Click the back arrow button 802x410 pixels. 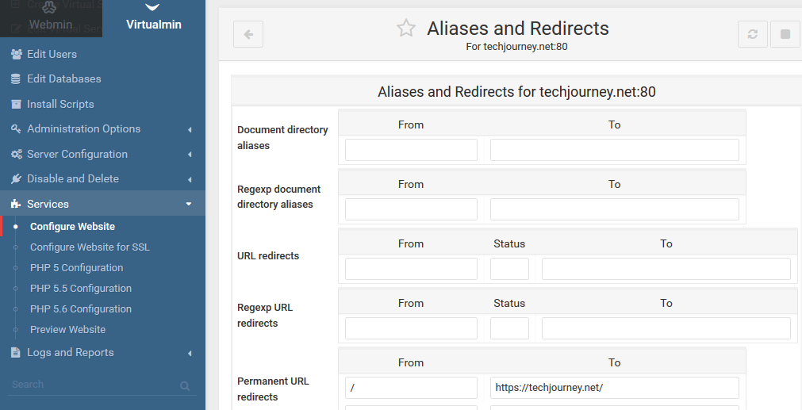248,34
